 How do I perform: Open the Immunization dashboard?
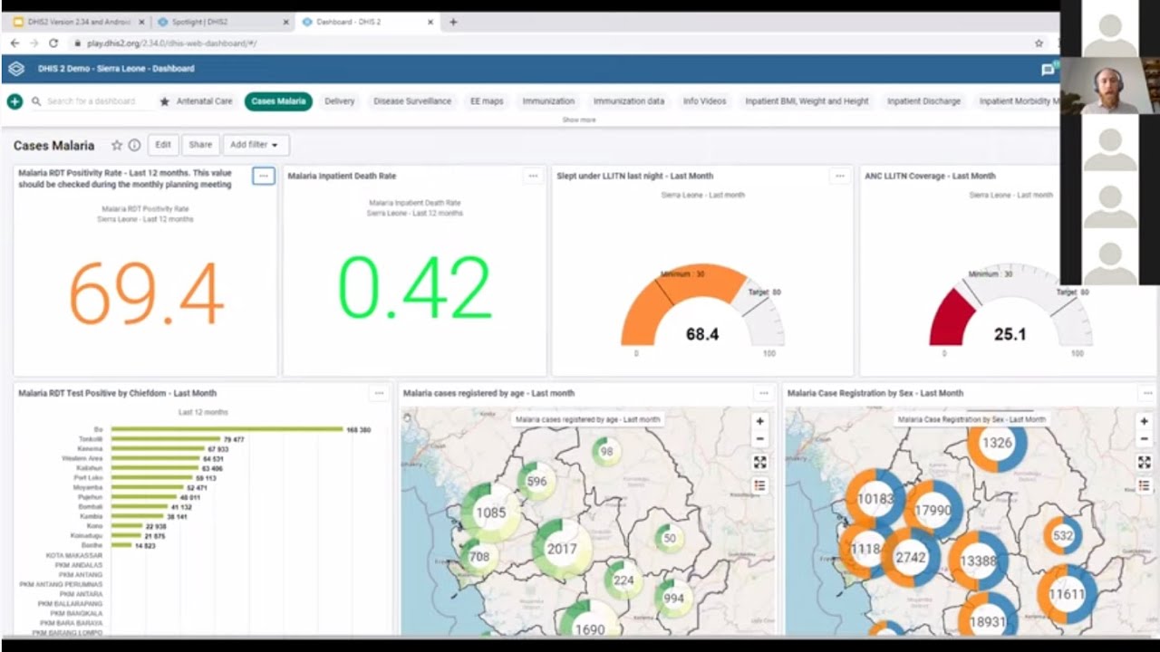pos(548,101)
